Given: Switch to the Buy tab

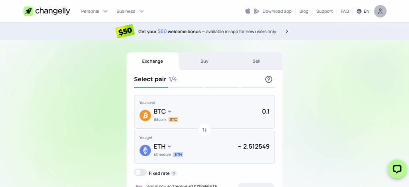Looking at the screenshot, I should pos(204,61).
